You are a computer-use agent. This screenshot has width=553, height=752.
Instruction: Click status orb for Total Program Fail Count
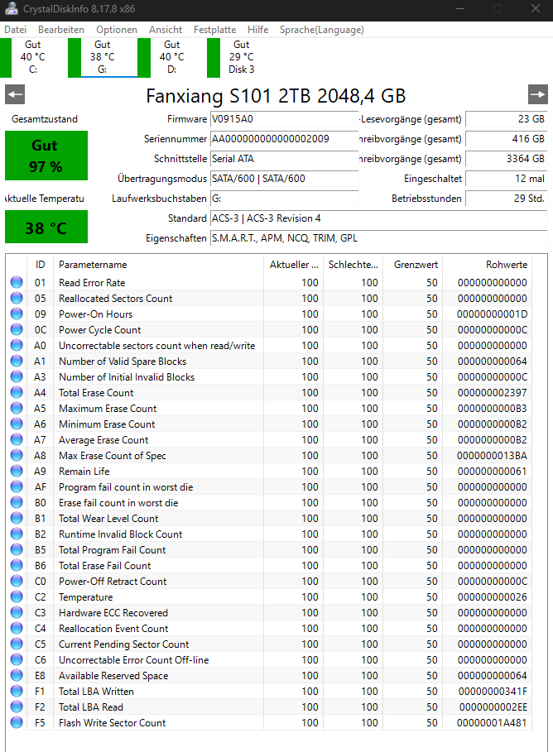pyautogui.click(x=17, y=549)
